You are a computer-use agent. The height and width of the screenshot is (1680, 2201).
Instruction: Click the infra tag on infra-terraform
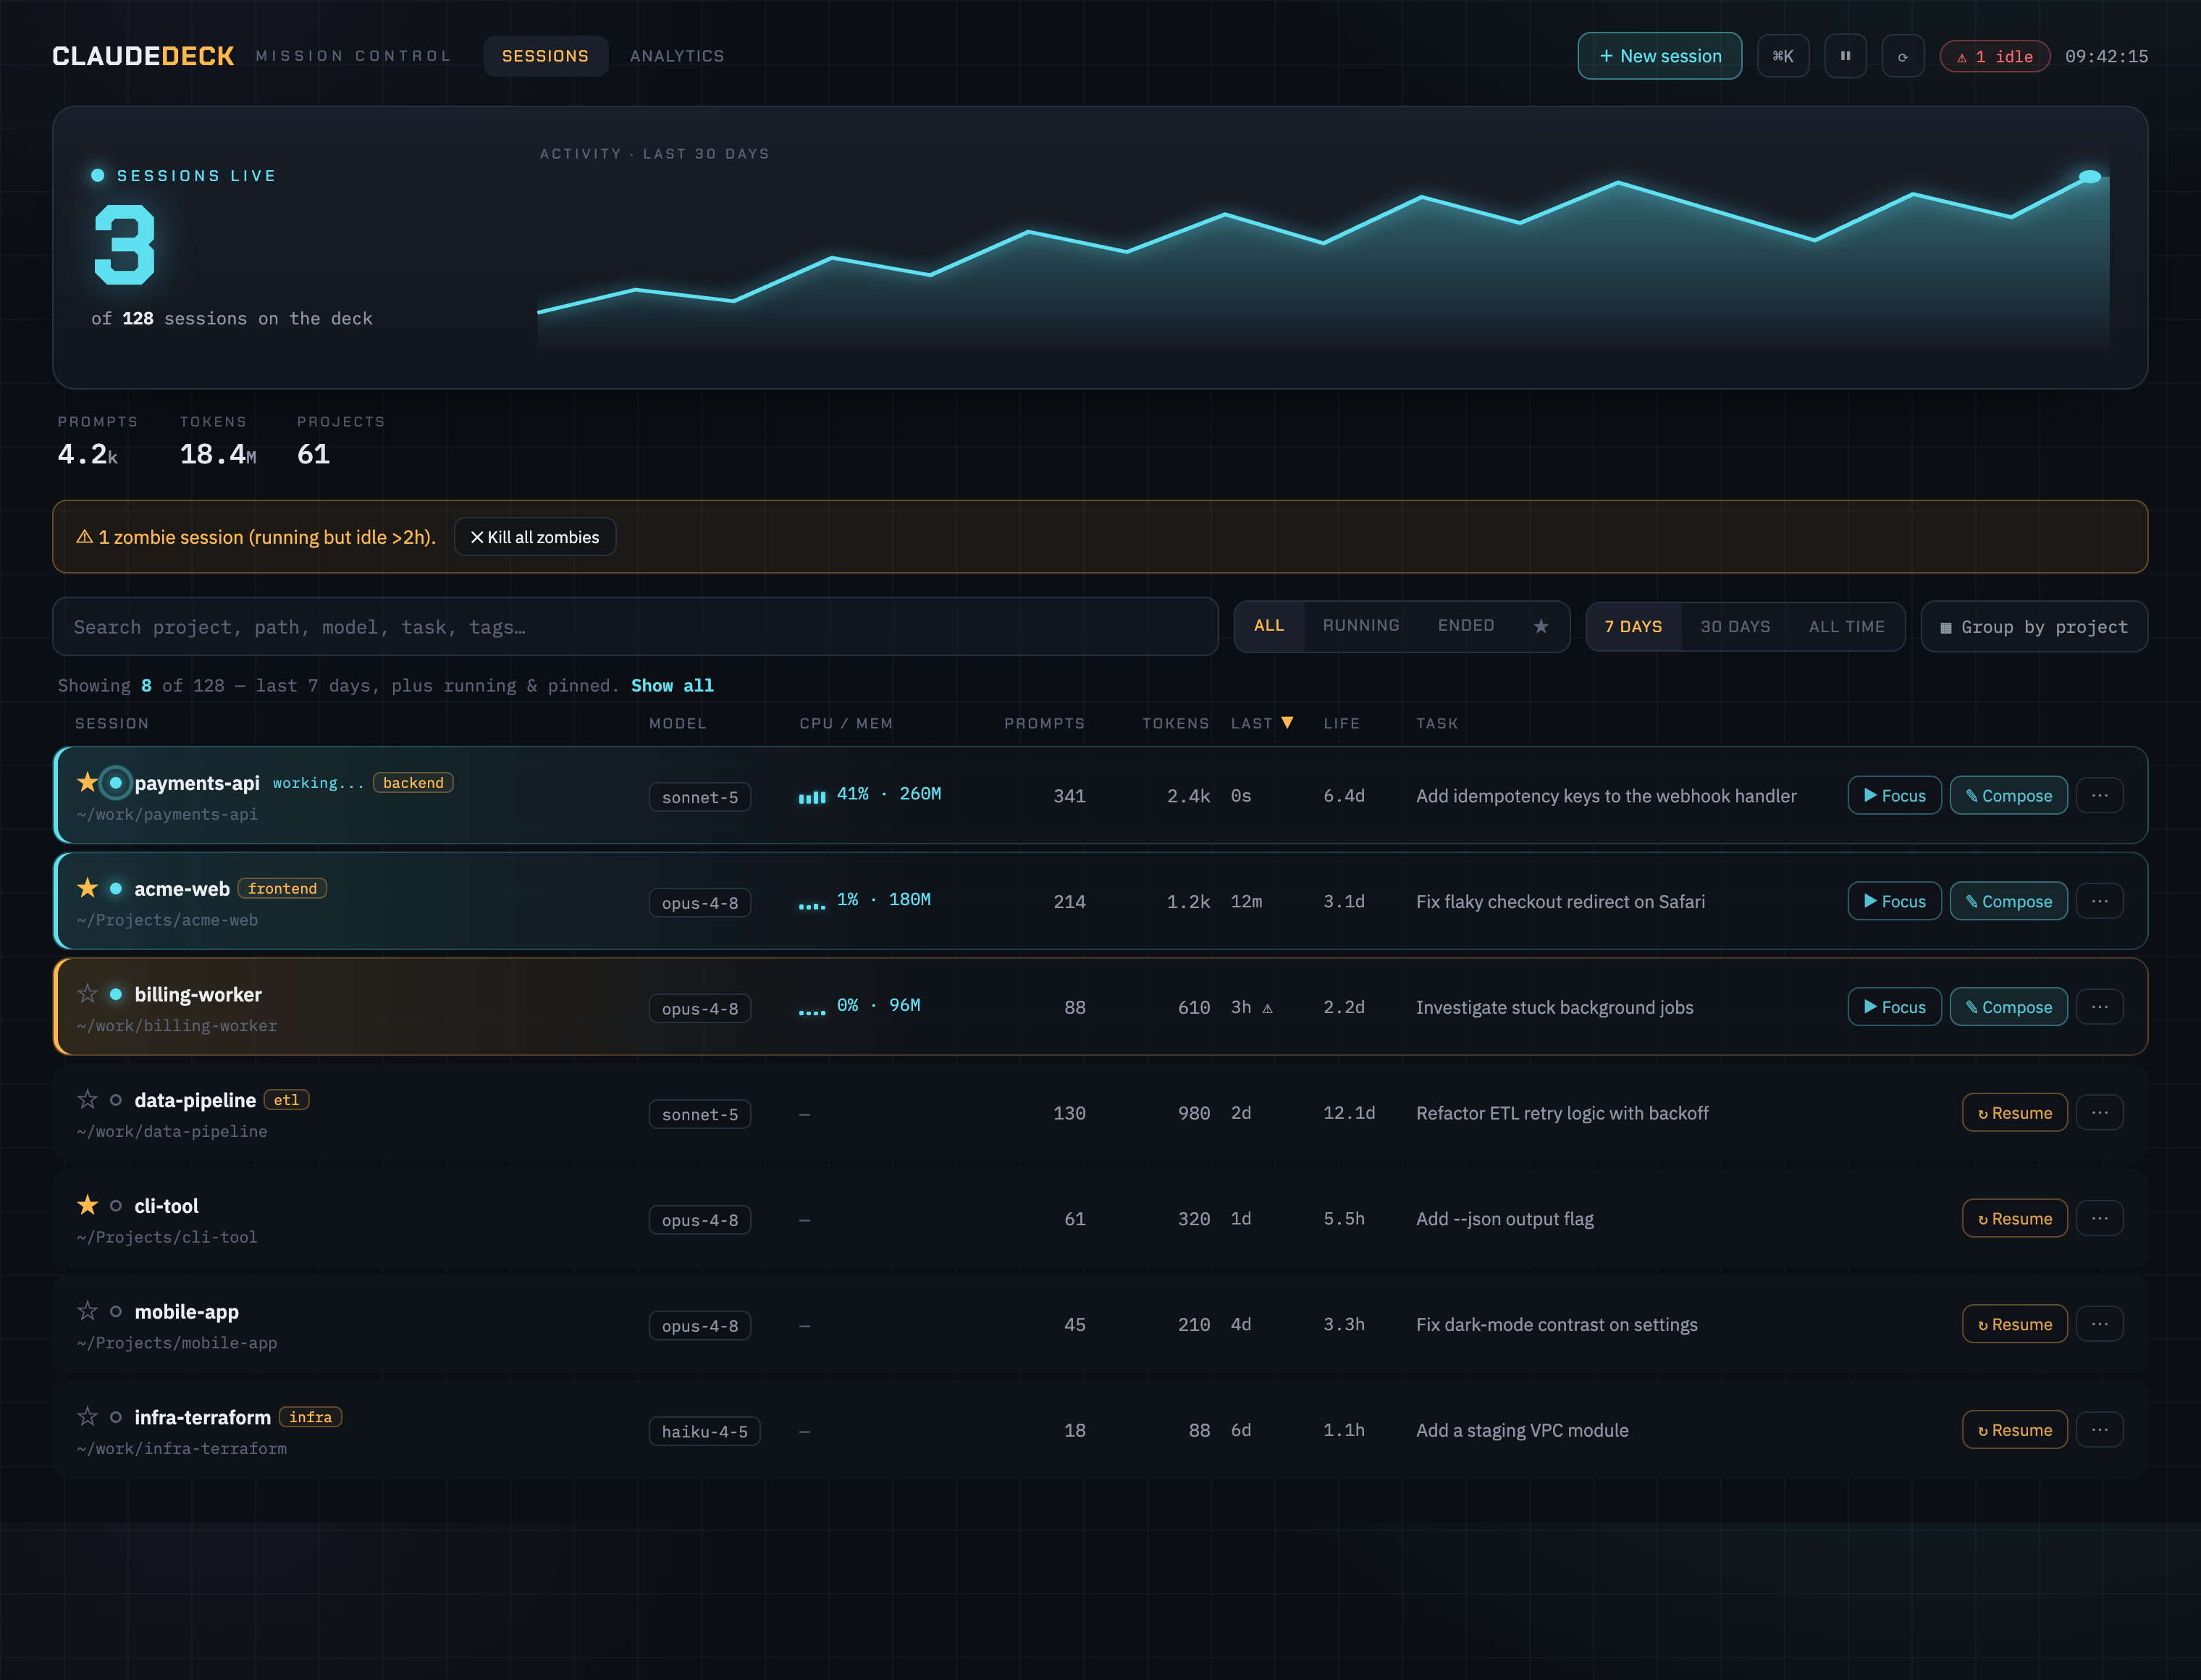point(310,1416)
